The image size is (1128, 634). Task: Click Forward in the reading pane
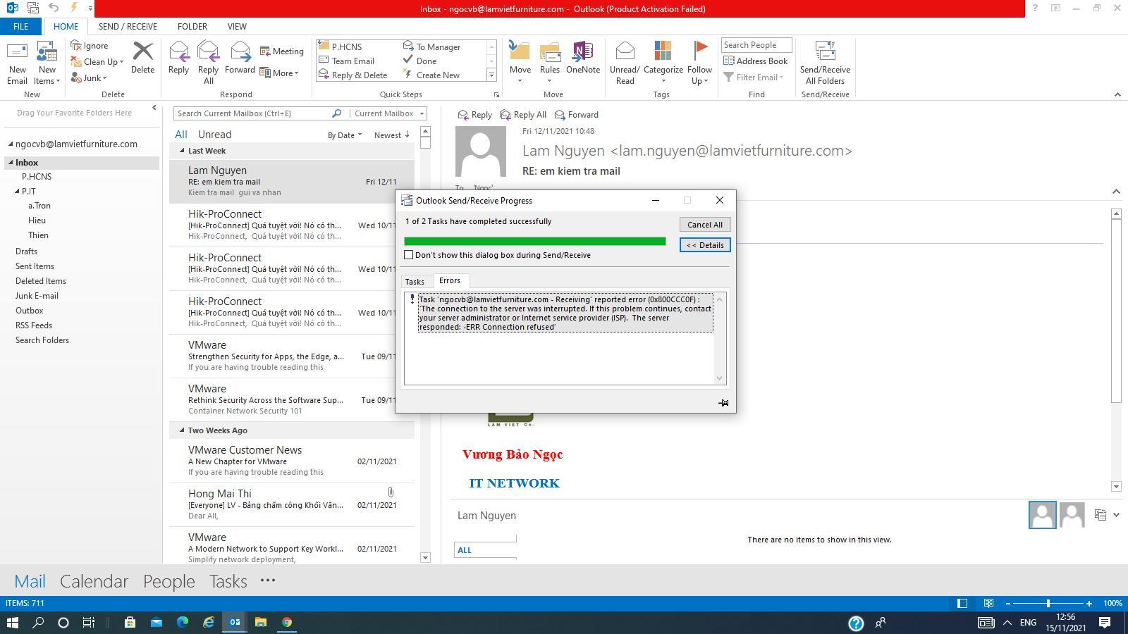tap(576, 115)
